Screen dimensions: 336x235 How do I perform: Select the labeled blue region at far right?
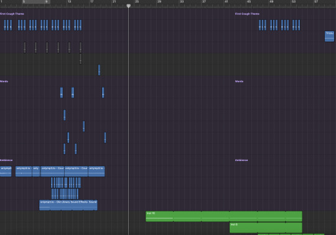coord(329,36)
